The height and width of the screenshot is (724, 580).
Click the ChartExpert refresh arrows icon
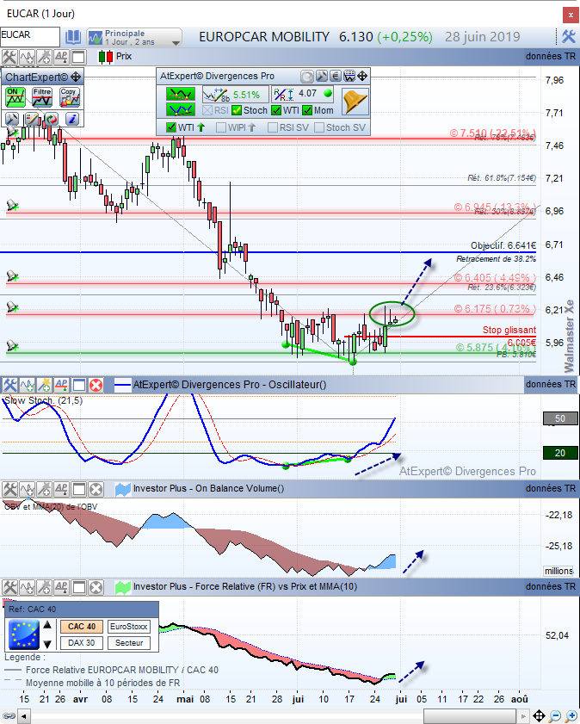tap(52, 119)
